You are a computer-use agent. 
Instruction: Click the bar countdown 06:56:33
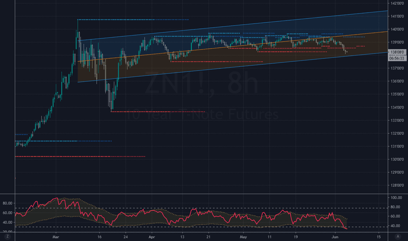click(x=397, y=58)
